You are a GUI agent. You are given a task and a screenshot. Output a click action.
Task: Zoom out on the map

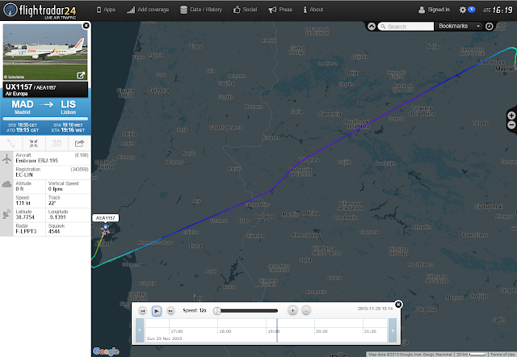click(x=511, y=125)
